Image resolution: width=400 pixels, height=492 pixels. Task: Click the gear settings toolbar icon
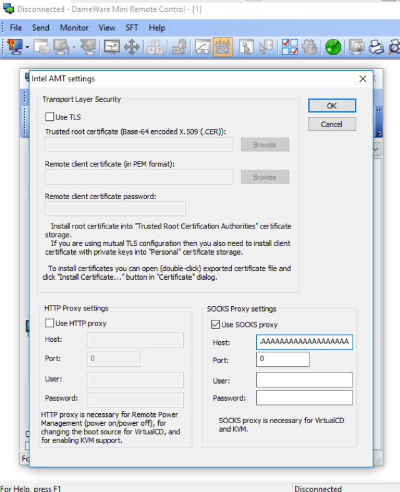pos(309,47)
